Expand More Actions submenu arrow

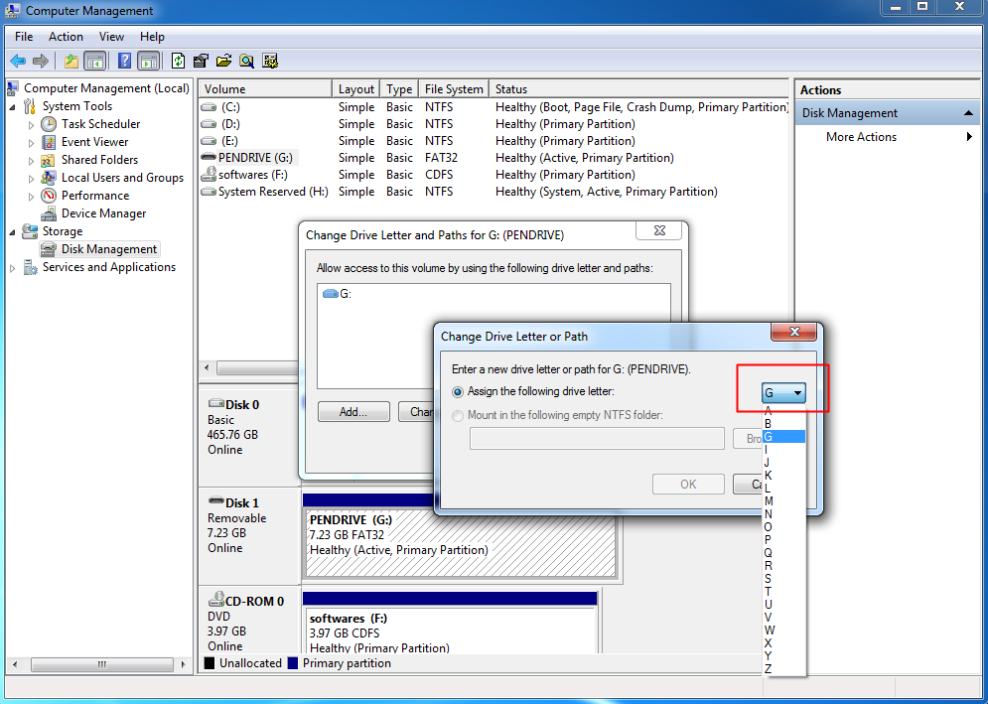point(968,137)
